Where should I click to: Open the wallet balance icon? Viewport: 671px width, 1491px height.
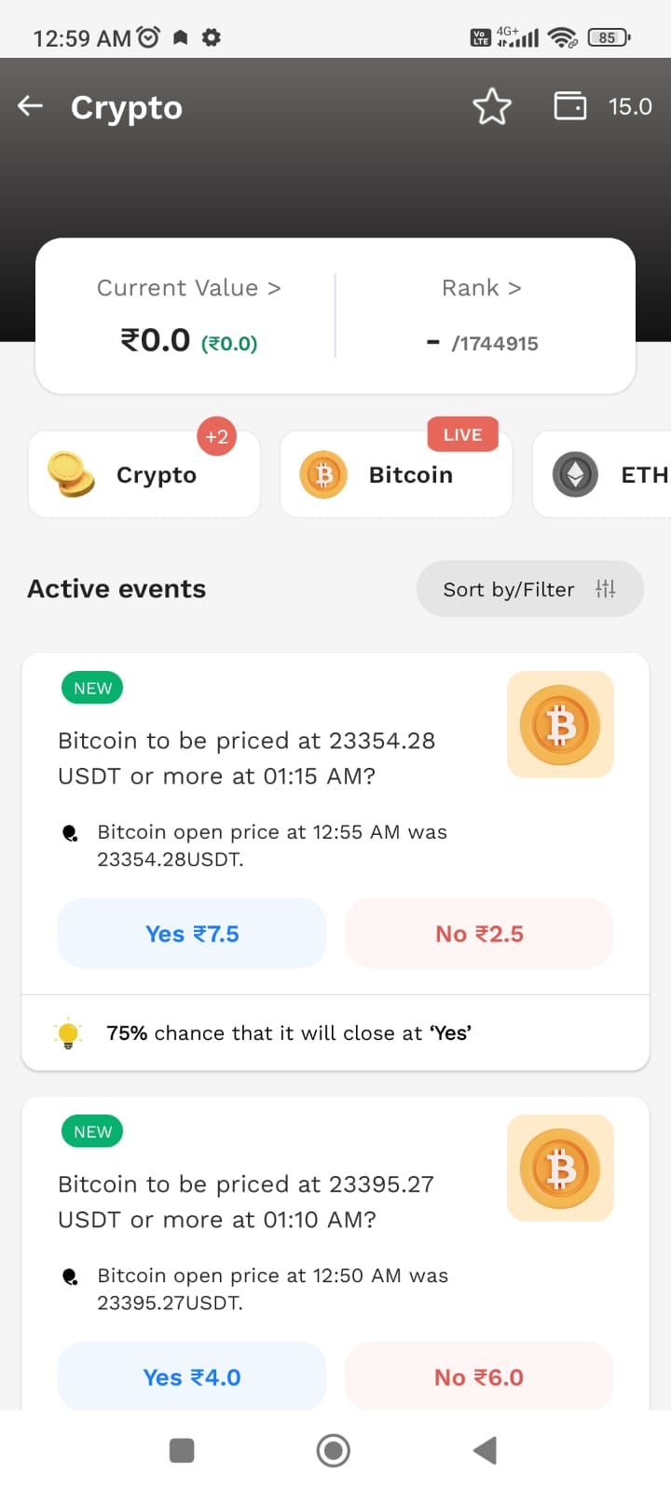[570, 105]
